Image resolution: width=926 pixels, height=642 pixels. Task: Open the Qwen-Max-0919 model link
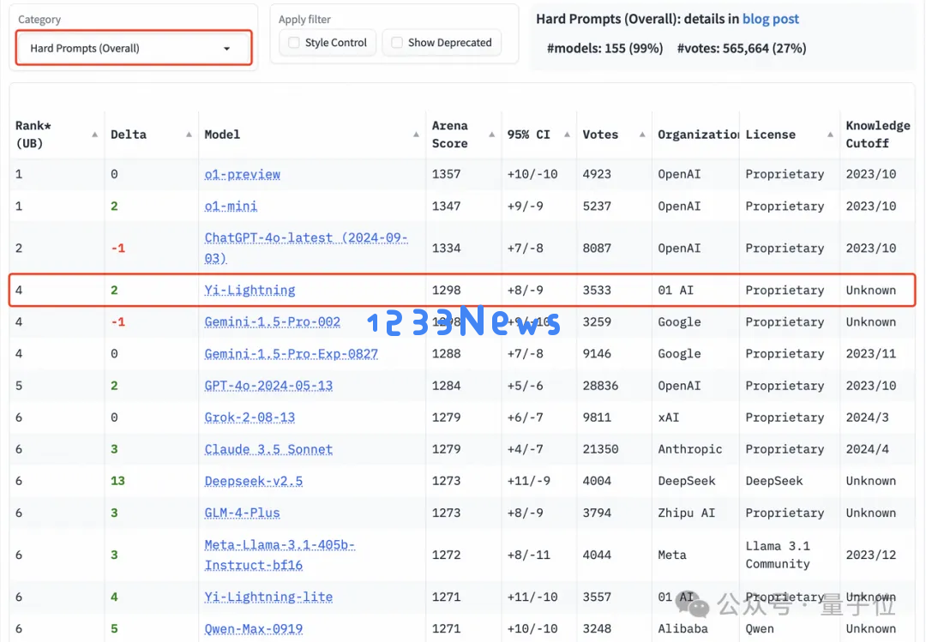click(x=253, y=629)
